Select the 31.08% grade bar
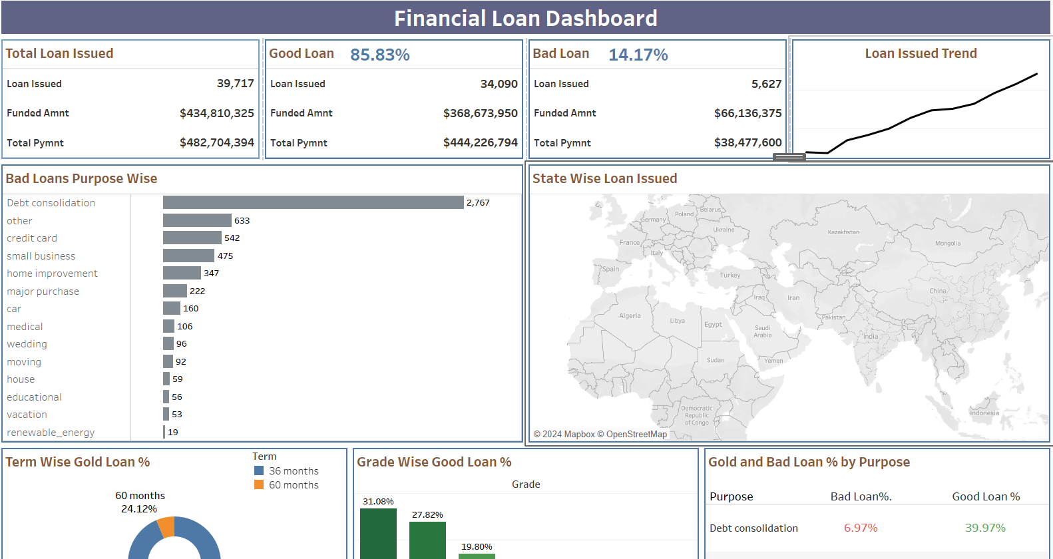 378,532
